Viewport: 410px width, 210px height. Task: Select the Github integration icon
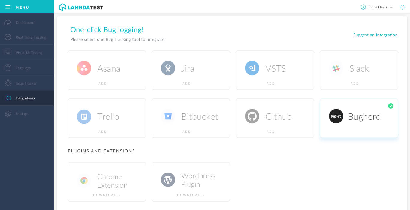[252, 116]
